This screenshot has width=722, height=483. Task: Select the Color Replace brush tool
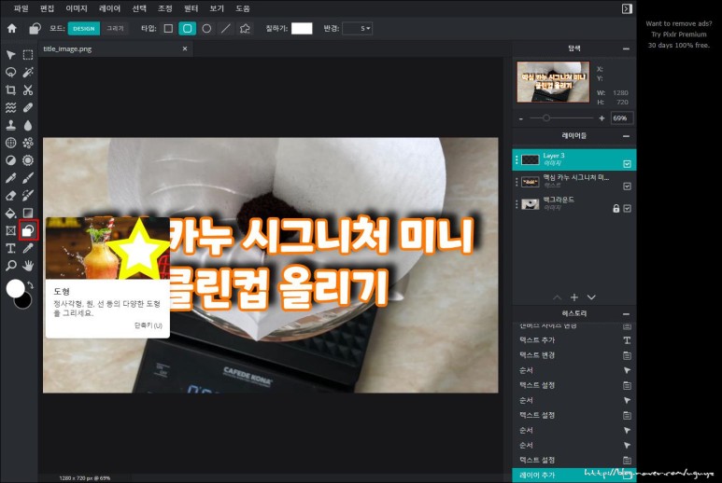click(x=28, y=195)
